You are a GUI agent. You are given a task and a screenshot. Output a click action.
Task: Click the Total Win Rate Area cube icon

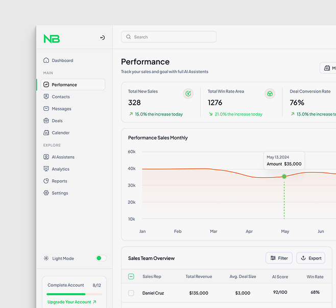[269, 93]
